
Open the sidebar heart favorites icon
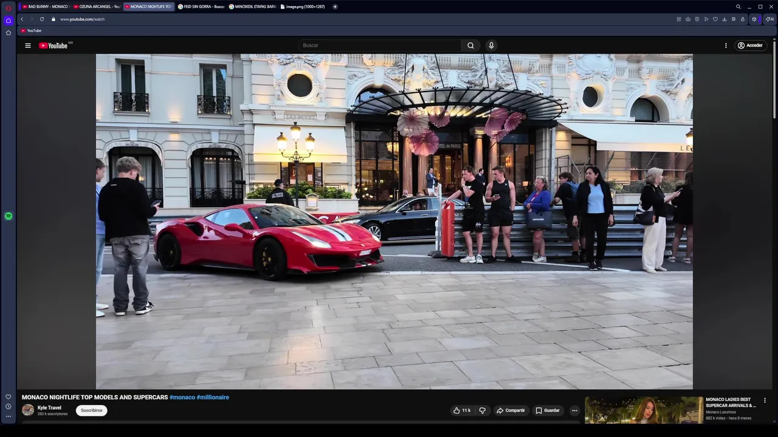pyautogui.click(x=9, y=397)
